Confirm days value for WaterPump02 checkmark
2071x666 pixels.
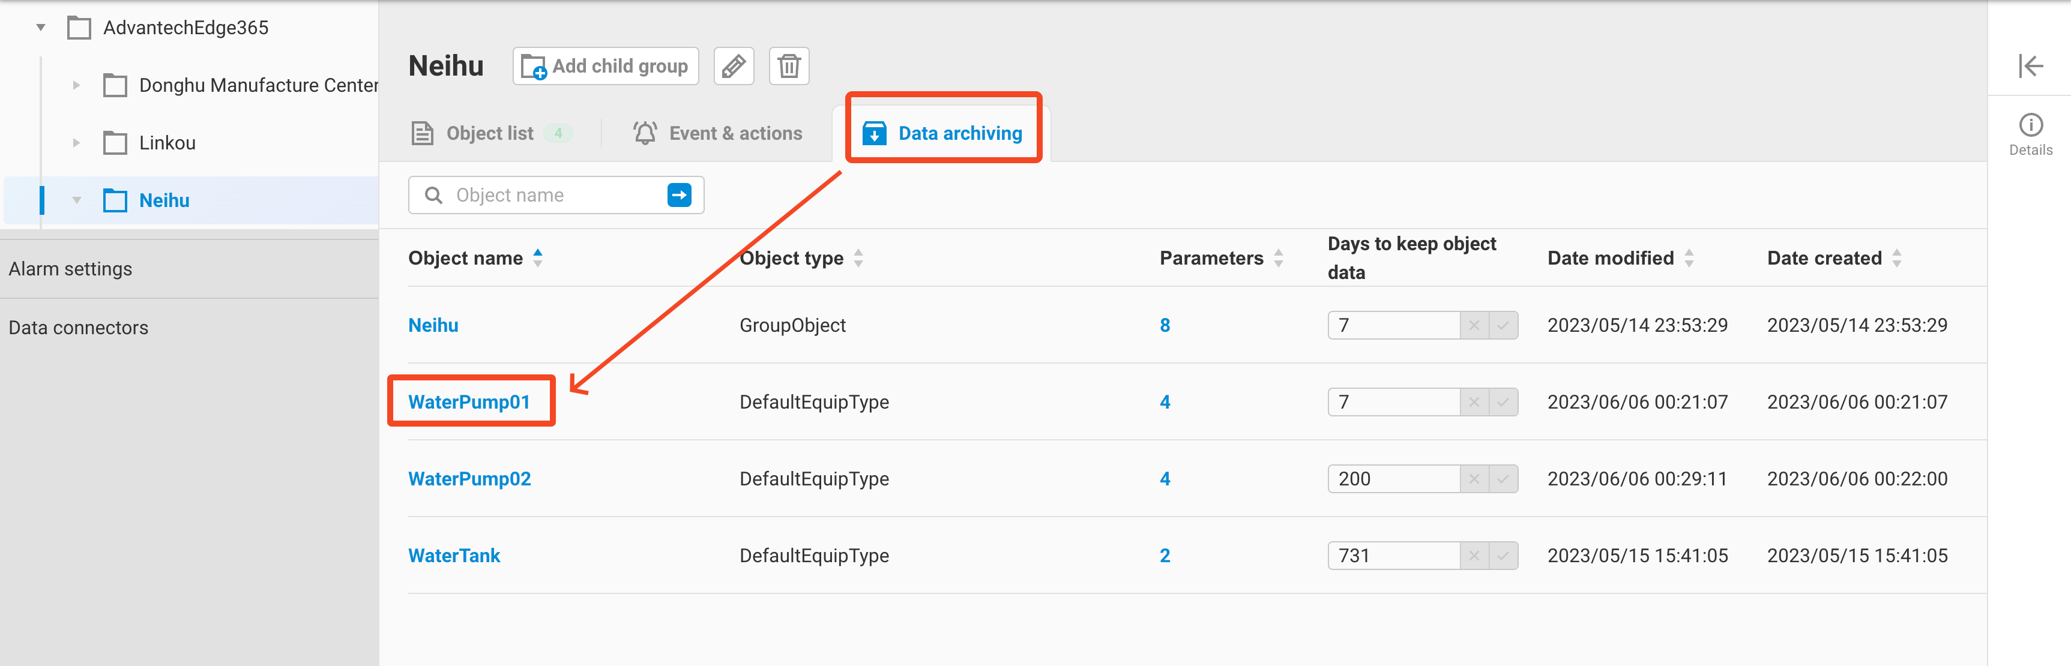click(x=1503, y=479)
